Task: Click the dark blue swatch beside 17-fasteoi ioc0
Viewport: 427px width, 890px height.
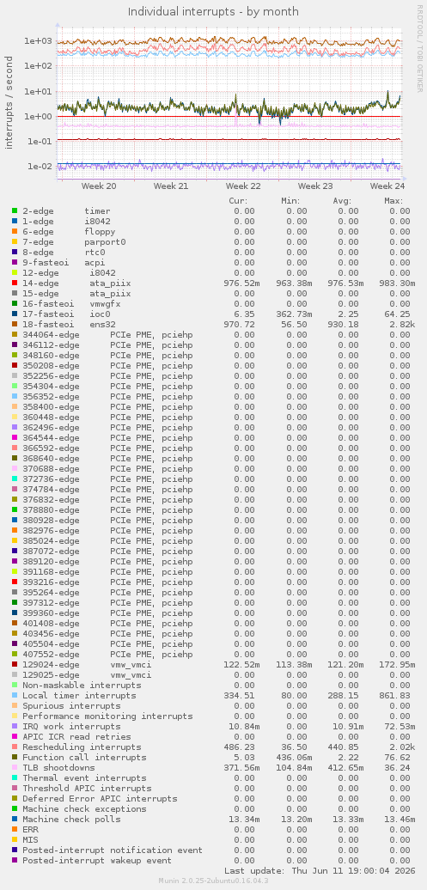Action: point(15,314)
